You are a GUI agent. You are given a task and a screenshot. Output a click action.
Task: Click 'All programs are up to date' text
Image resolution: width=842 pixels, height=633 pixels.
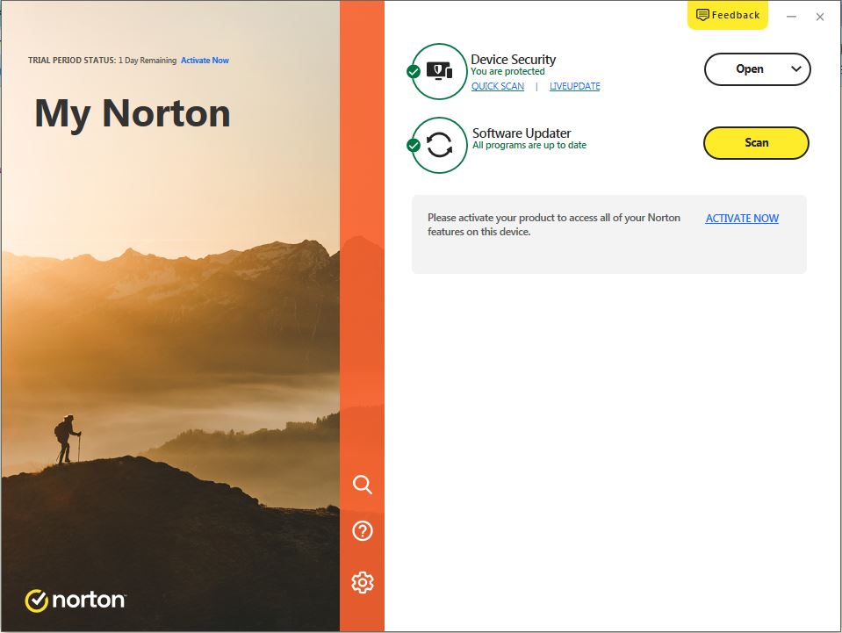click(x=529, y=145)
